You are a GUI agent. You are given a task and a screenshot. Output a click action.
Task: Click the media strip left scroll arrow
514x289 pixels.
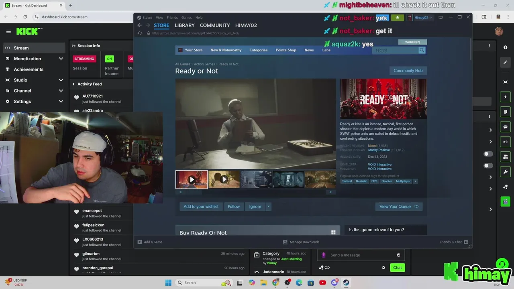pyautogui.click(x=180, y=192)
